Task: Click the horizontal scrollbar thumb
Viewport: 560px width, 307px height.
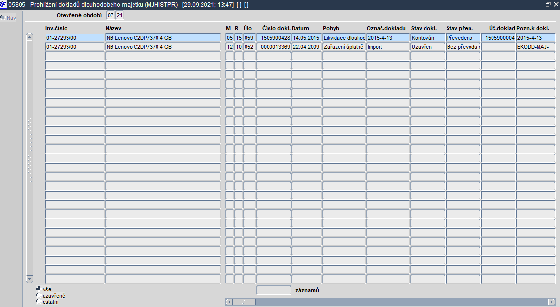Action: 244,302
